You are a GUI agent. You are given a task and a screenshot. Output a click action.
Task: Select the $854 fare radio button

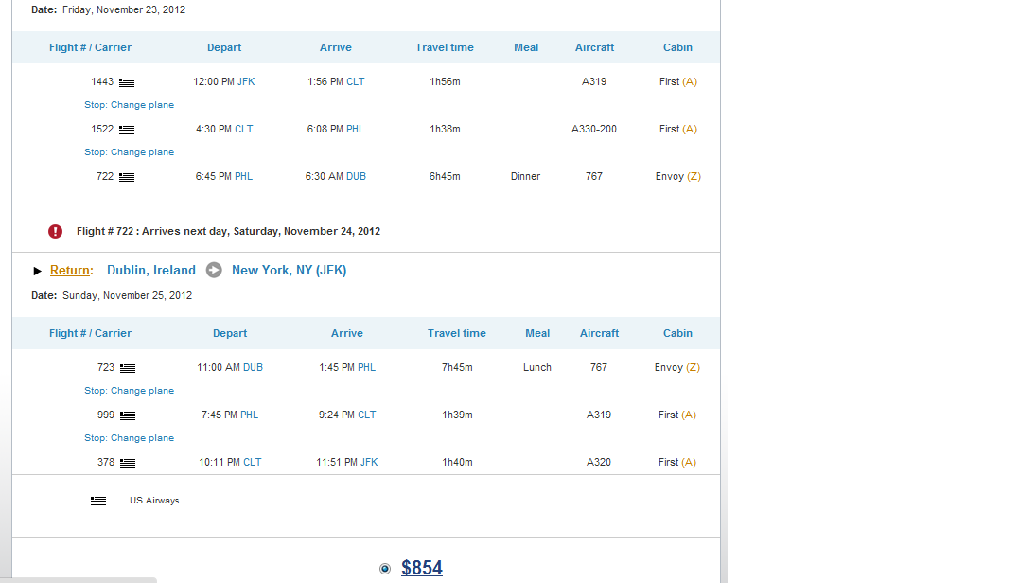[x=385, y=569]
